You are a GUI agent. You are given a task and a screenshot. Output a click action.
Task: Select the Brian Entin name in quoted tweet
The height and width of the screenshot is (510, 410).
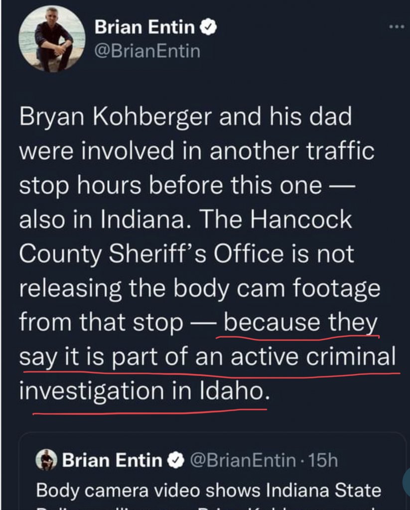tap(113, 461)
